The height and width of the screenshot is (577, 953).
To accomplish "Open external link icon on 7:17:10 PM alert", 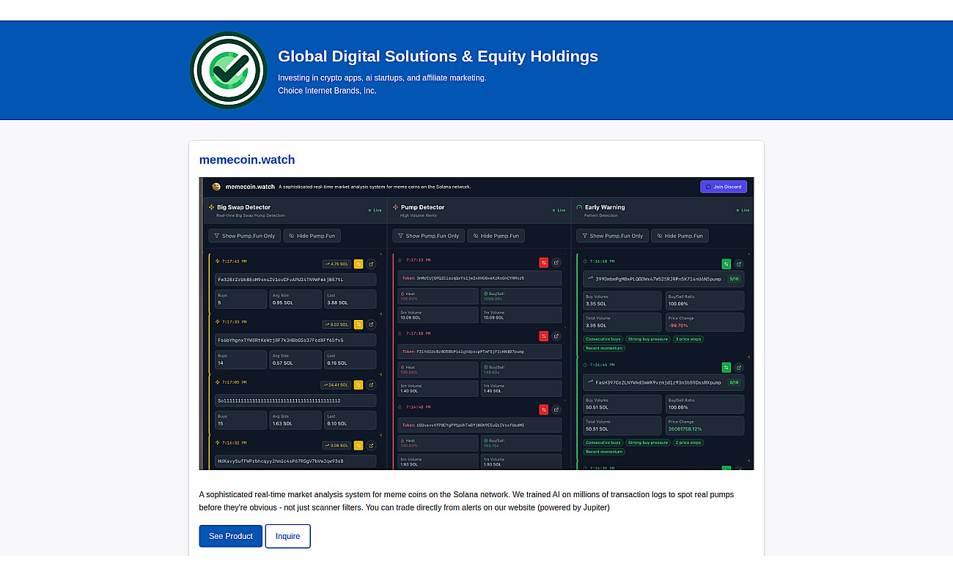I will coord(556,336).
